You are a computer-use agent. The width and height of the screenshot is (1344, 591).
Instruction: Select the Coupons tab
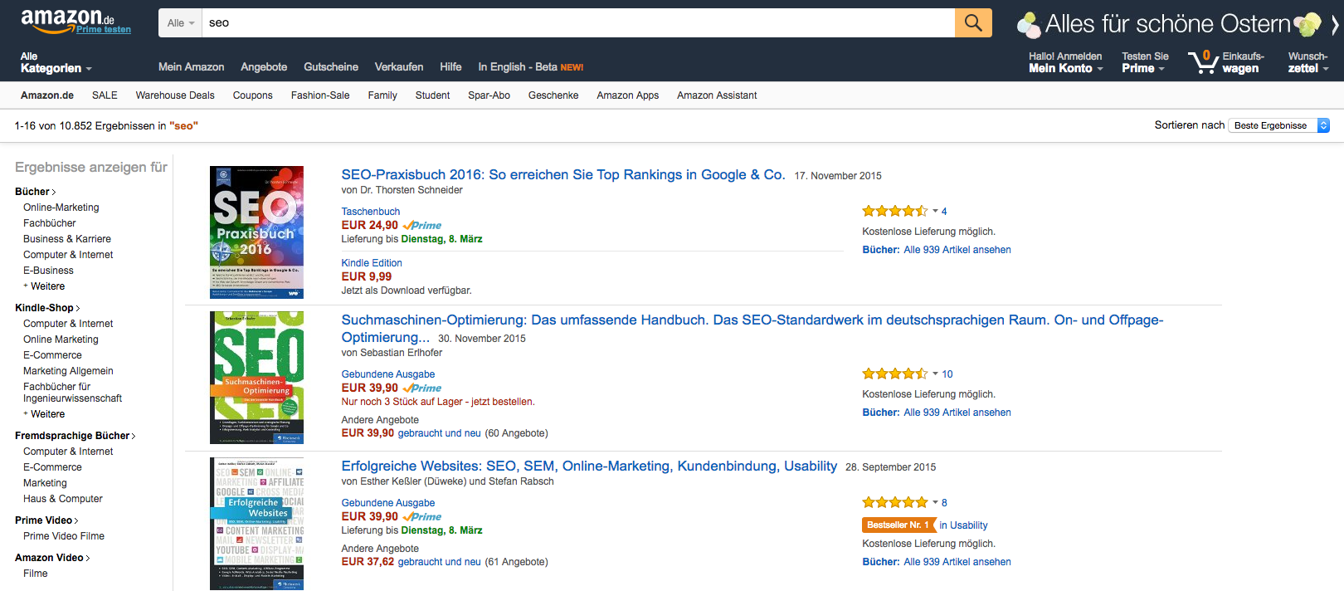253,95
